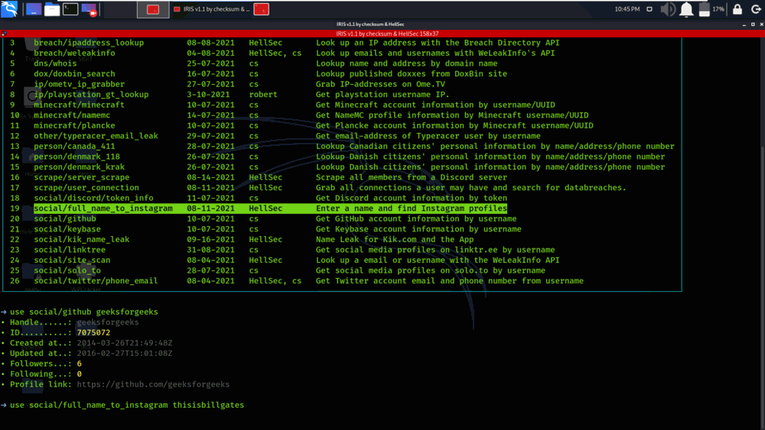Click the social/discord/token_info module name

click(x=93, y=199)
